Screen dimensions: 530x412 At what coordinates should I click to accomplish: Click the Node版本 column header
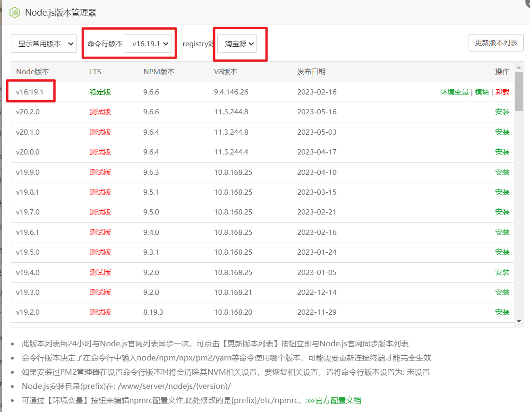click(33, 72)
